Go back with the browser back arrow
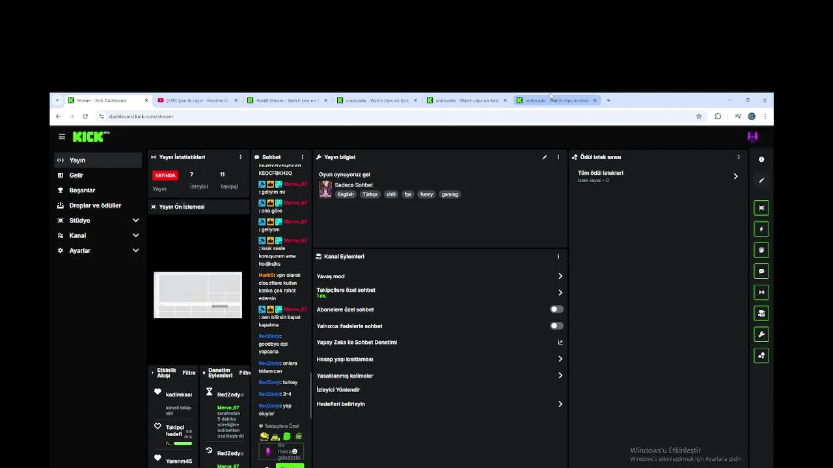Image resolution: width=833 pixels, height=468 pixels. coord(58,116)
